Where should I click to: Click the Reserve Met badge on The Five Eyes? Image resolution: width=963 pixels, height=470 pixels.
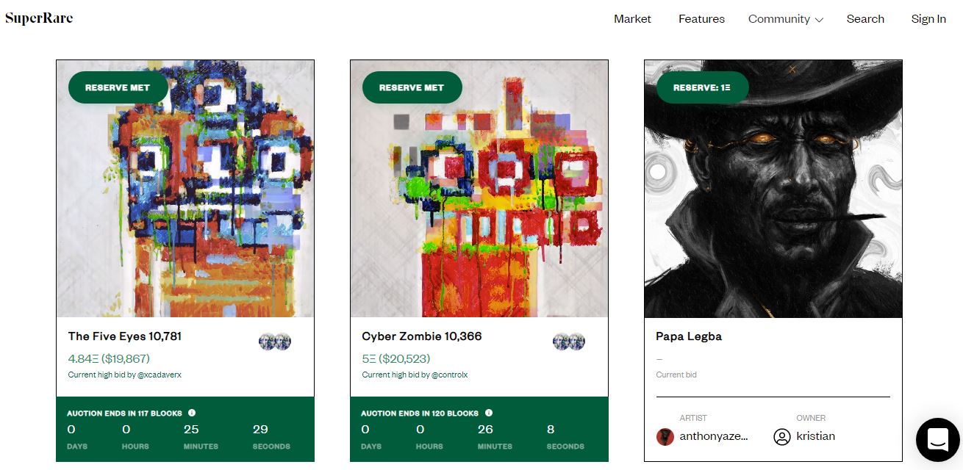point(118,87)
